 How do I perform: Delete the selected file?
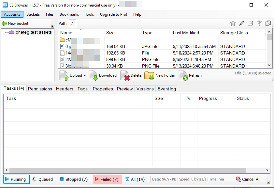pos(131,75)
